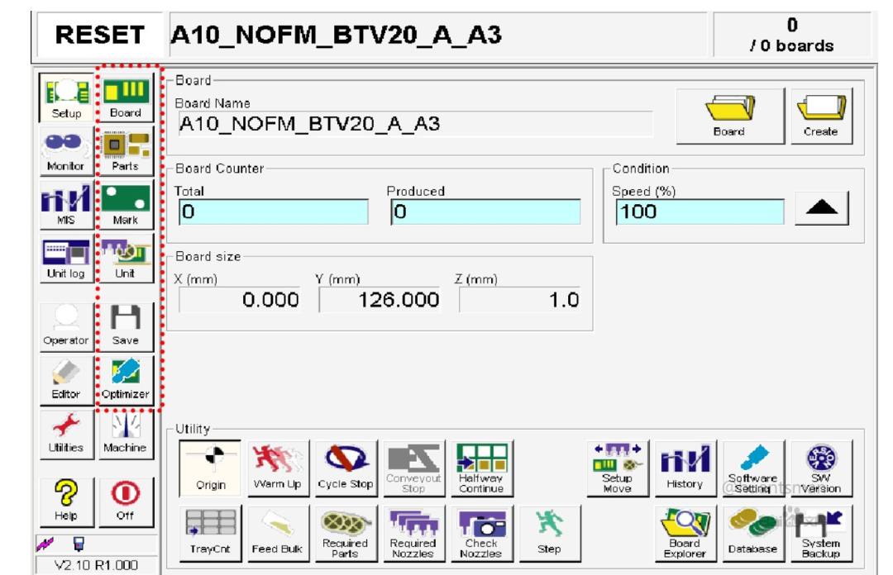Open the Board file browser folder
Screen dimensions: 893x575
(x=728, y=116)
